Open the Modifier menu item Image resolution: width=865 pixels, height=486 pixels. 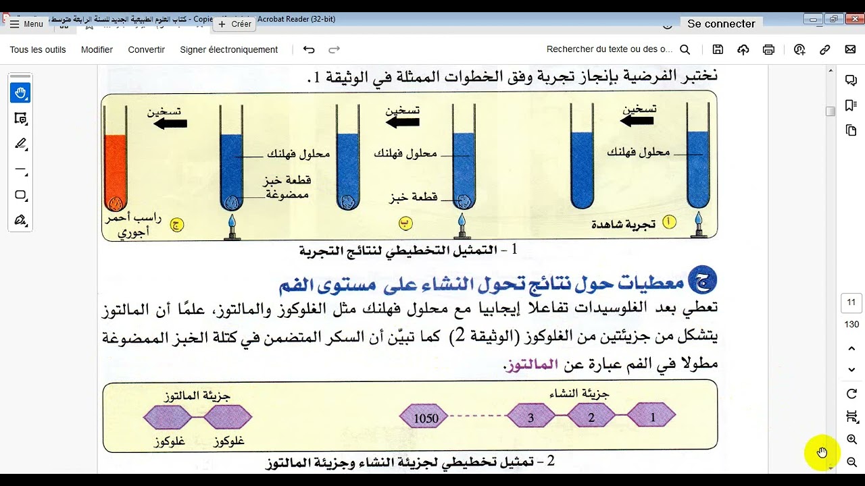click(x=97, y=50)
